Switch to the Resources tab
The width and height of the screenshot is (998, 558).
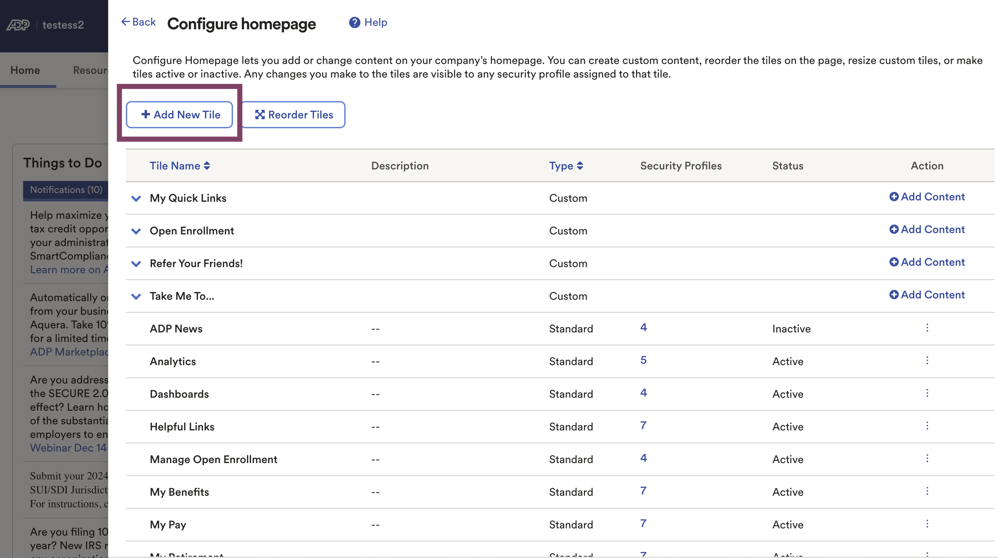(x=90, y=70)
